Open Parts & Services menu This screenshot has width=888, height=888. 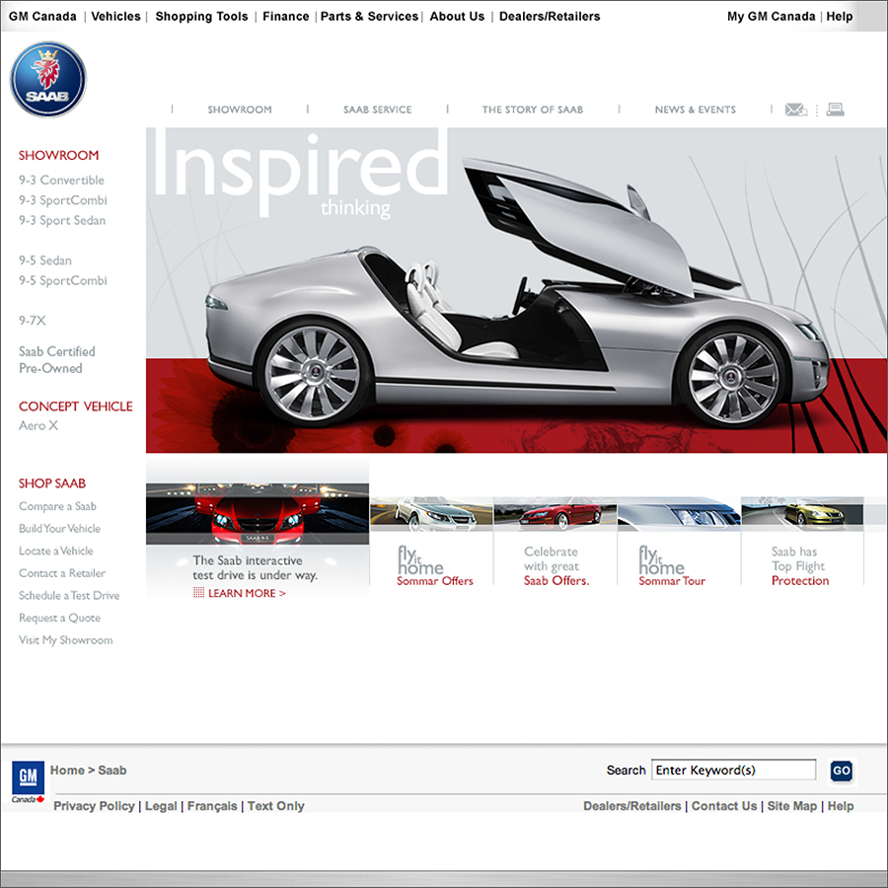pos(369,17)
